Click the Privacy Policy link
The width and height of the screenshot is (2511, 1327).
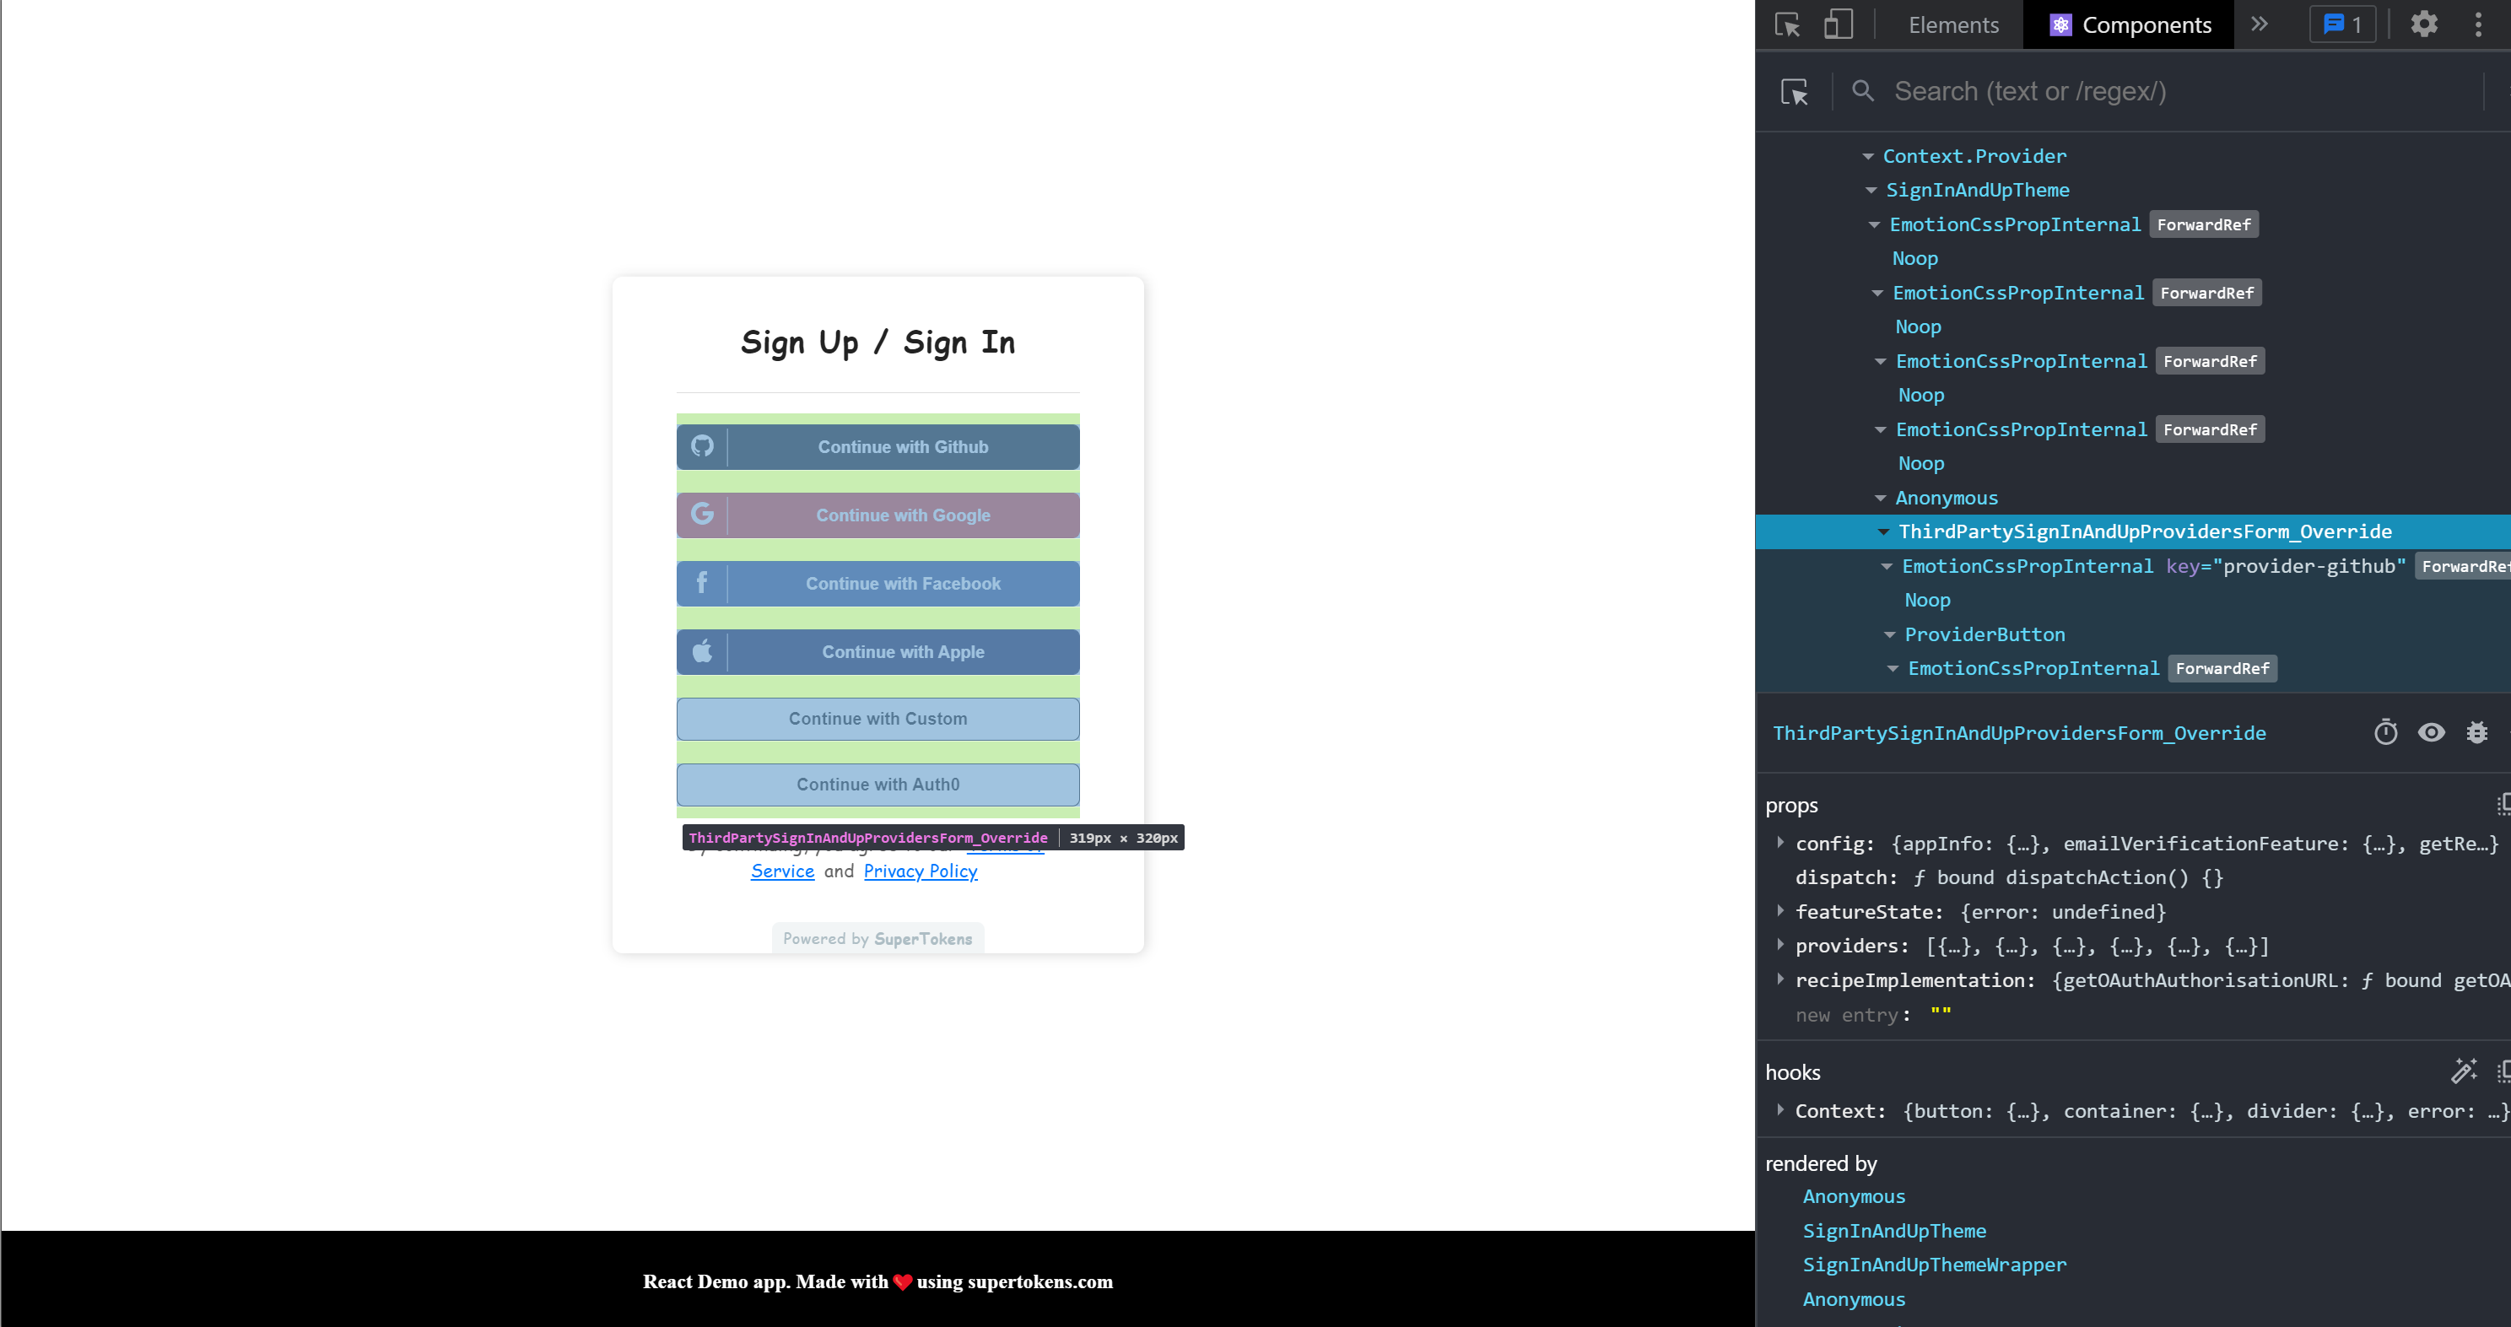coord(920,871)
